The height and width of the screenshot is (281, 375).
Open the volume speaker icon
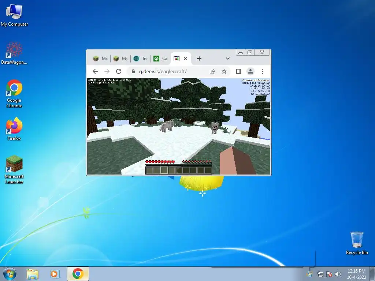pos(338,274)
